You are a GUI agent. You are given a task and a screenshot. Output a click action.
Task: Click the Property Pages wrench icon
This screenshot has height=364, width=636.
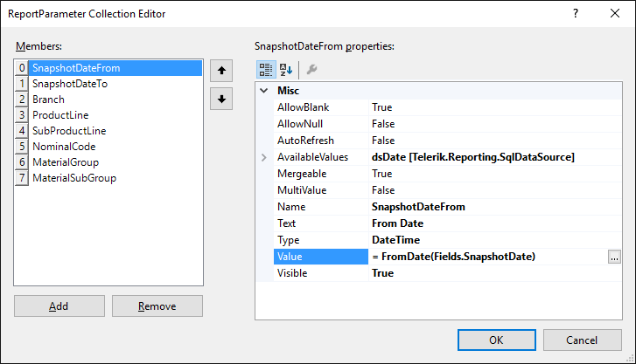click(311, 70)
